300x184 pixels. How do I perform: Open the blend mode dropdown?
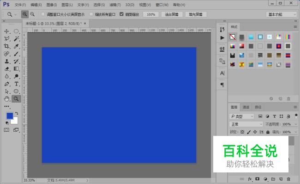coord(246,124)
